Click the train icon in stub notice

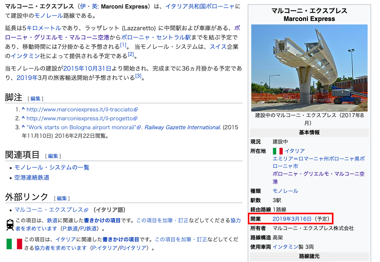coord(10,225)
